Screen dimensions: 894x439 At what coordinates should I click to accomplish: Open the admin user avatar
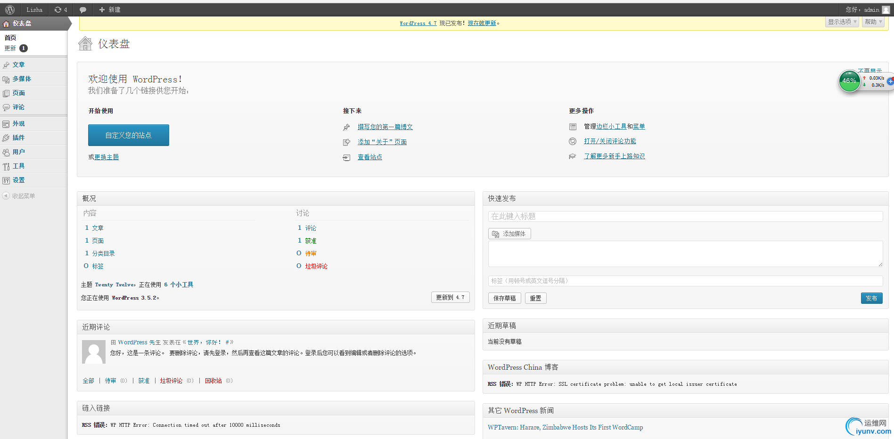click(x=886, y=10)
